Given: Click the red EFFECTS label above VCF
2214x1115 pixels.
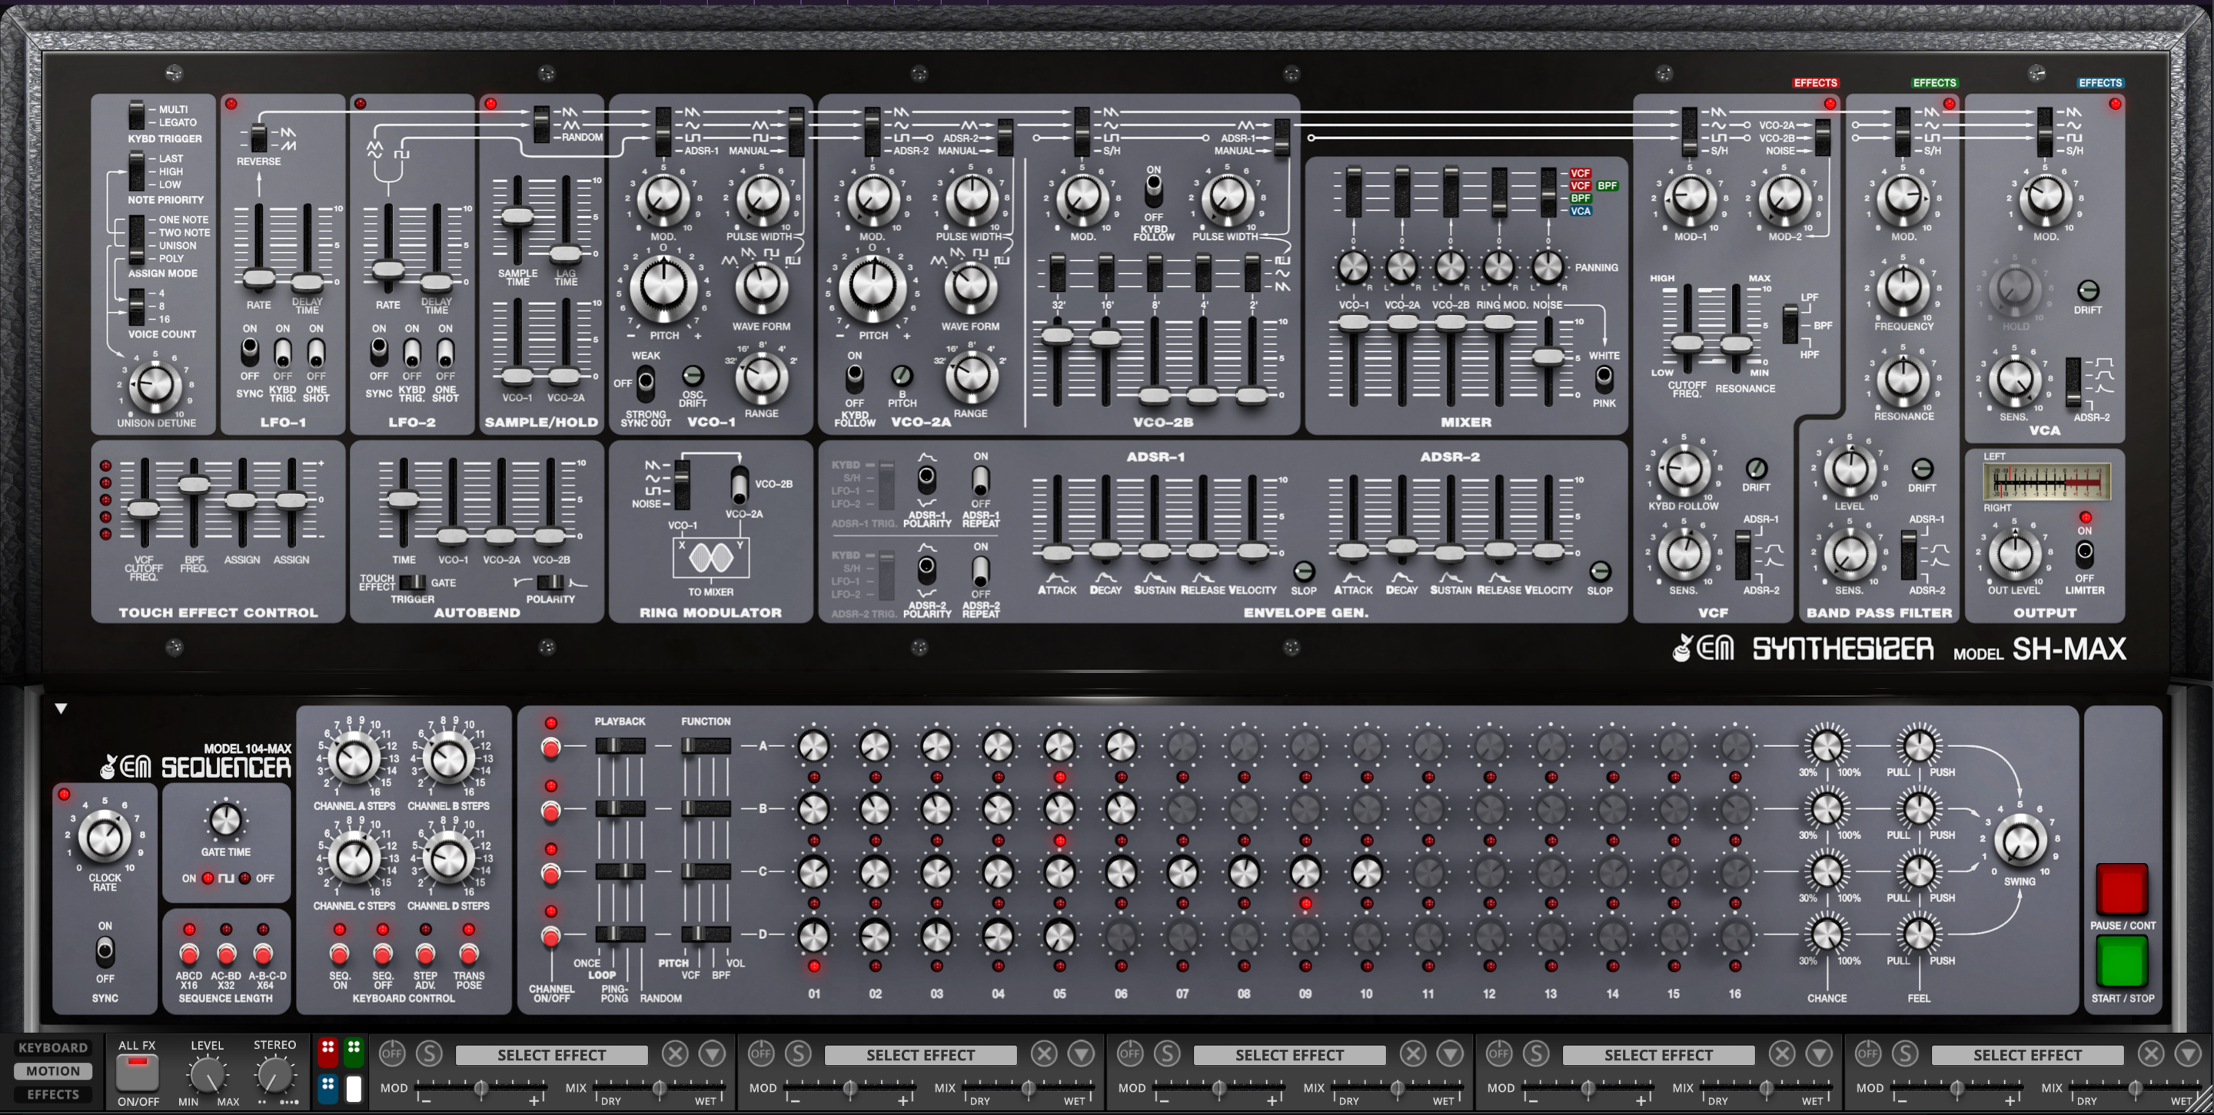Looking at the screenshot, I should tap(1814, 82).
